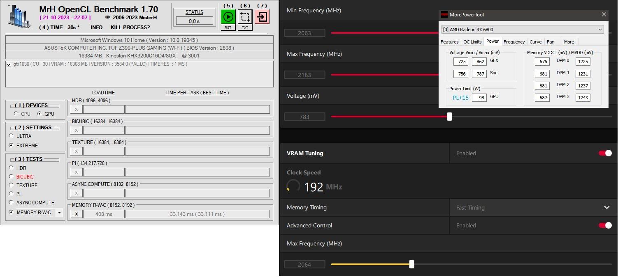
Task: Select the PI test radio button
Action: click(11, 194)
